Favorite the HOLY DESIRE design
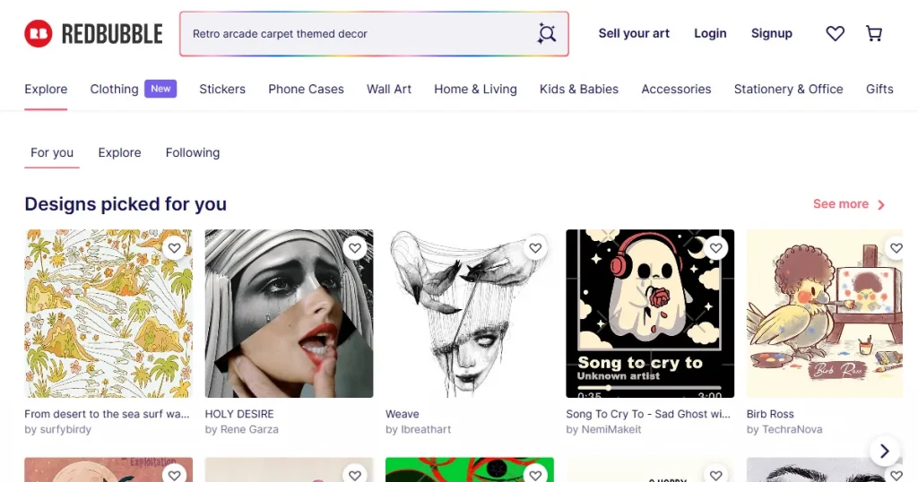The height and width of the screenshot is (482, 918). [x=355, y=248]
